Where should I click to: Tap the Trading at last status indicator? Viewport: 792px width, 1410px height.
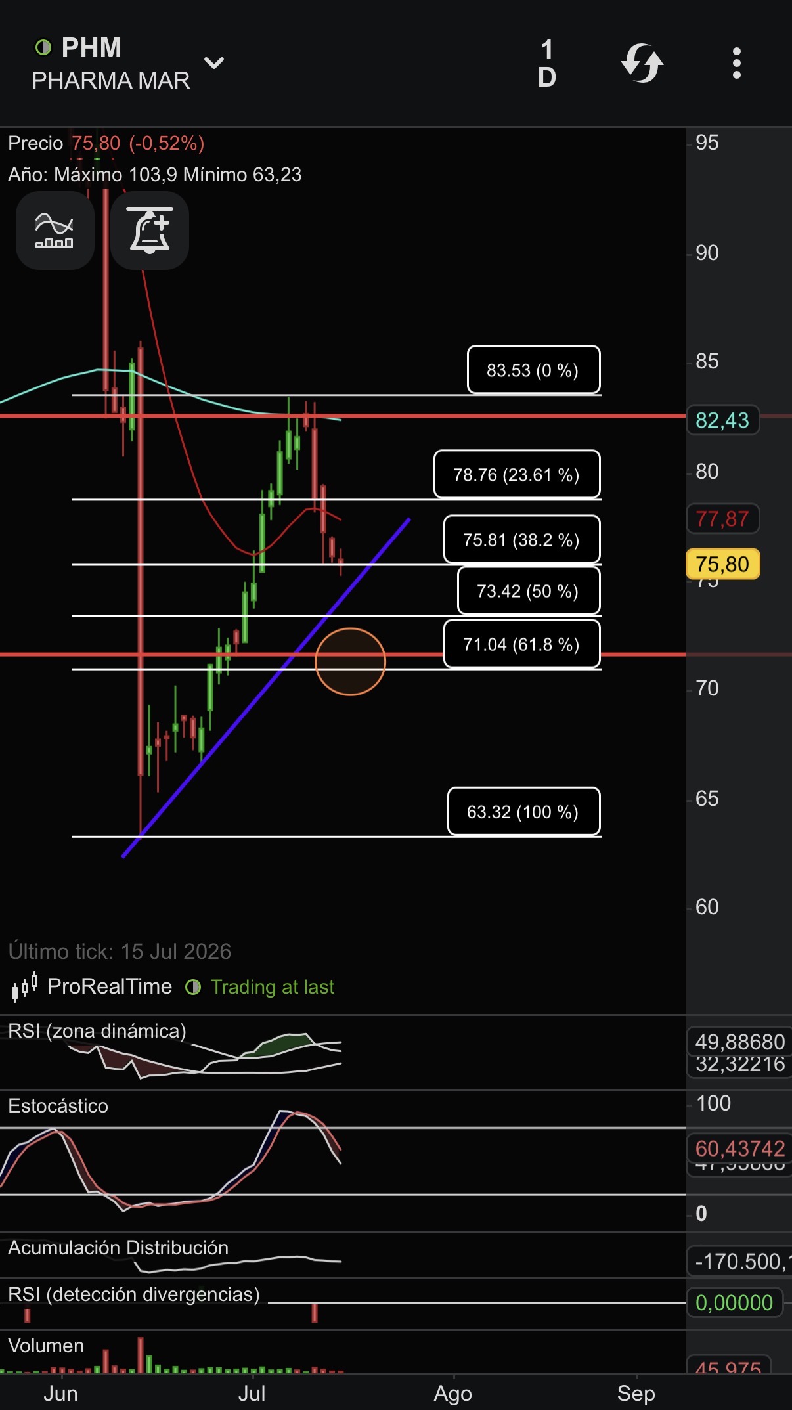(260, 987)
